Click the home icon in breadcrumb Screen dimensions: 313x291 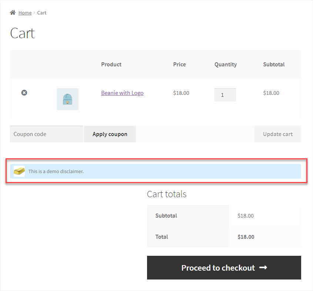pyautogui.click(x=13, y=13)
